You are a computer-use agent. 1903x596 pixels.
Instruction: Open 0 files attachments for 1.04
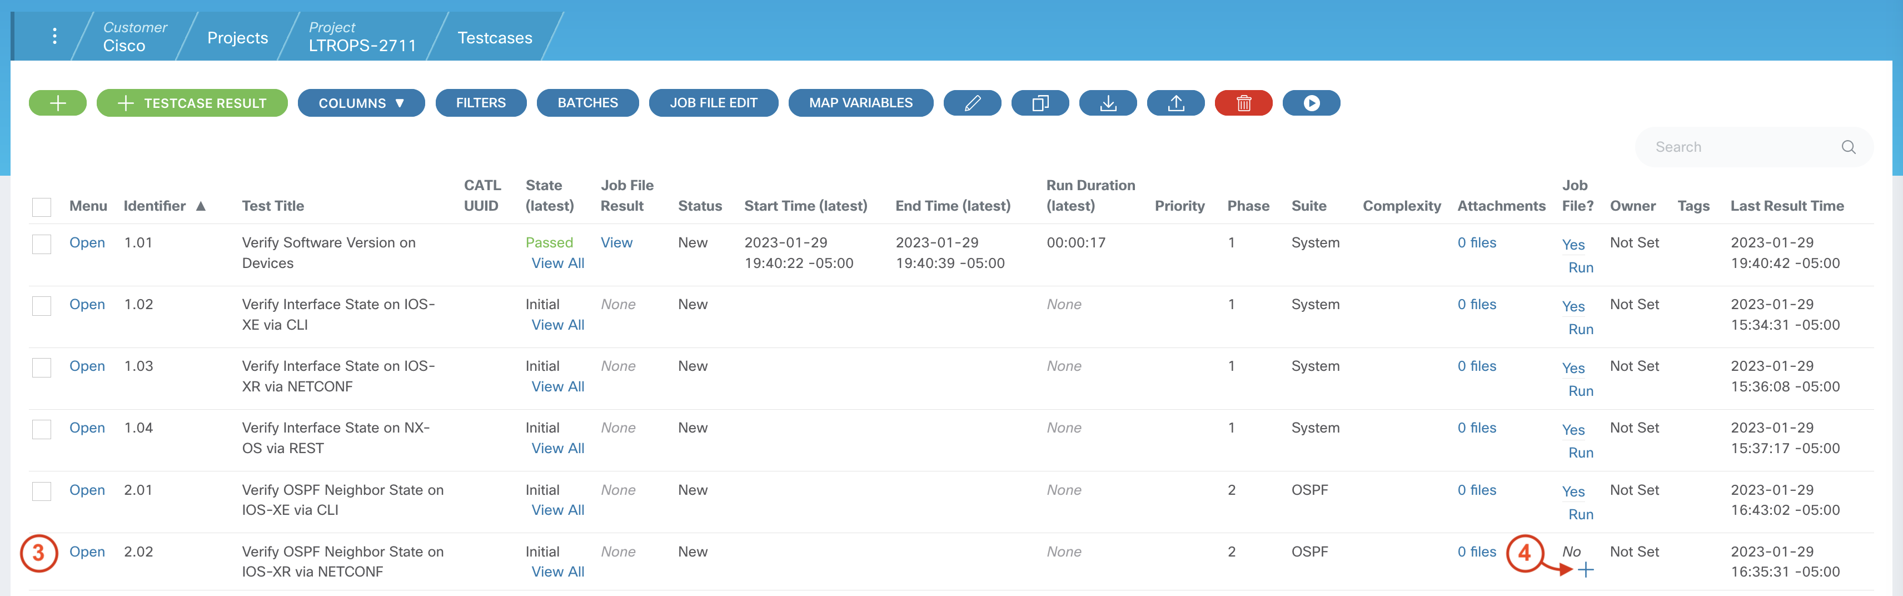(1477, 428)
